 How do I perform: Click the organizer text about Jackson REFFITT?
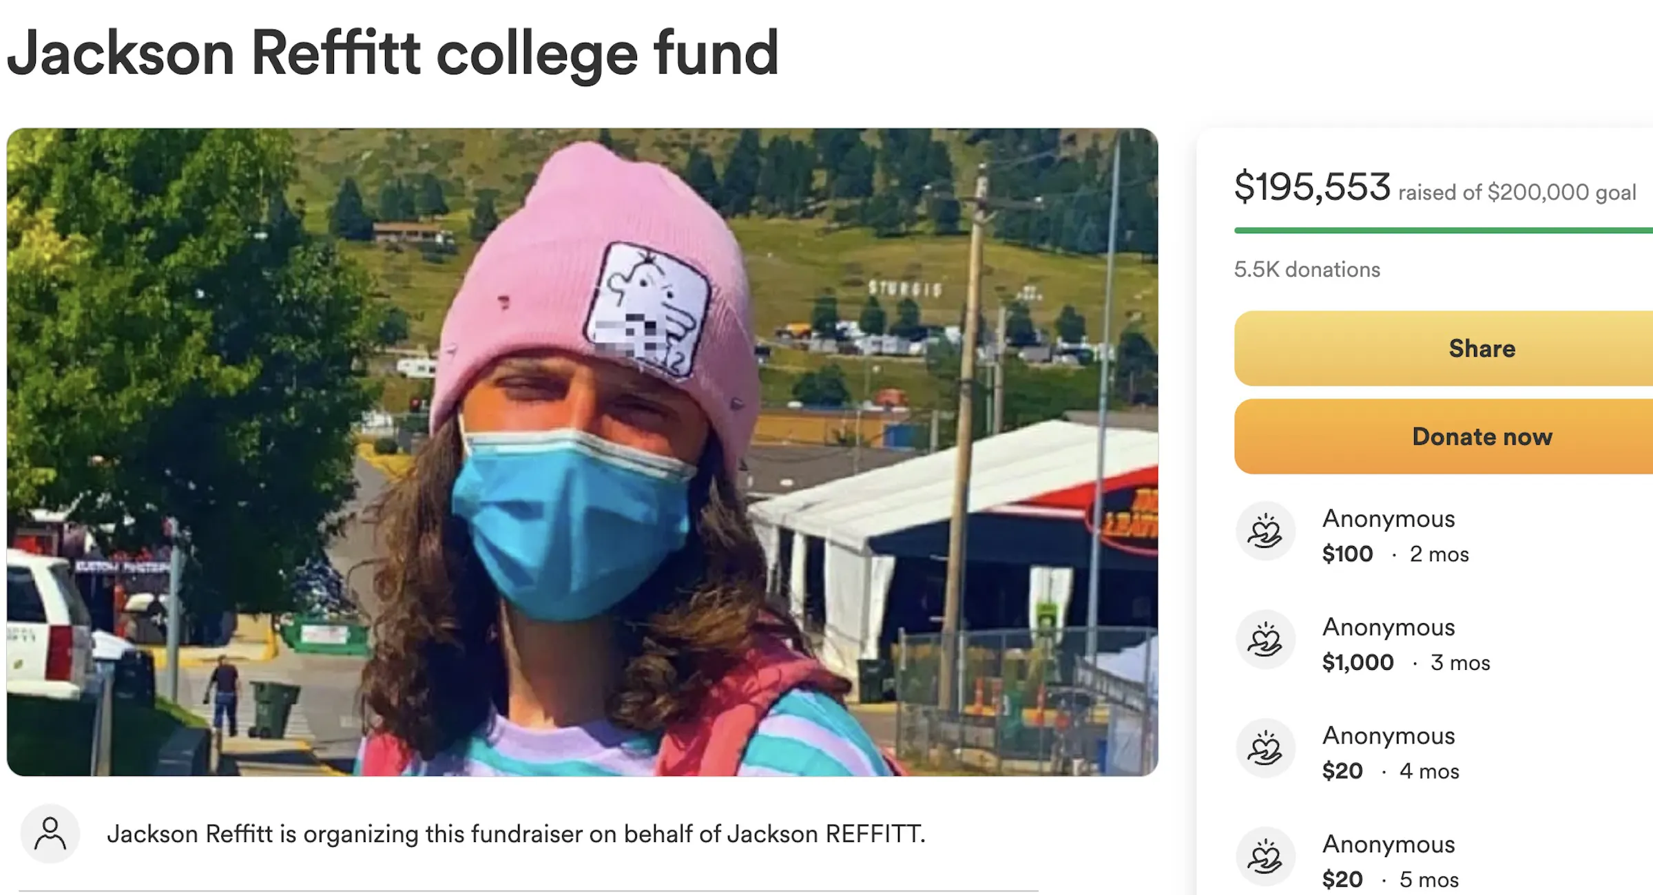(x=516, y=834)
